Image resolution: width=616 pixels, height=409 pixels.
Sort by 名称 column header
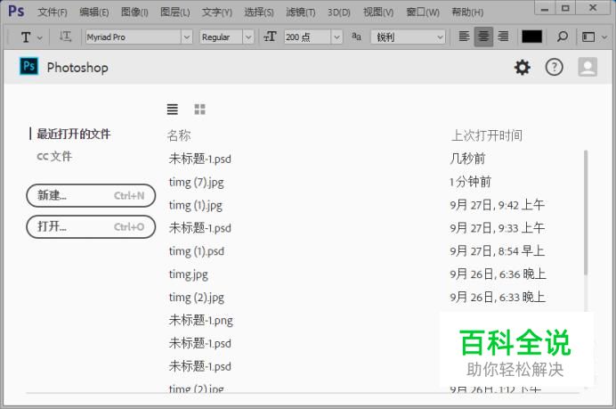click(179, 135)
